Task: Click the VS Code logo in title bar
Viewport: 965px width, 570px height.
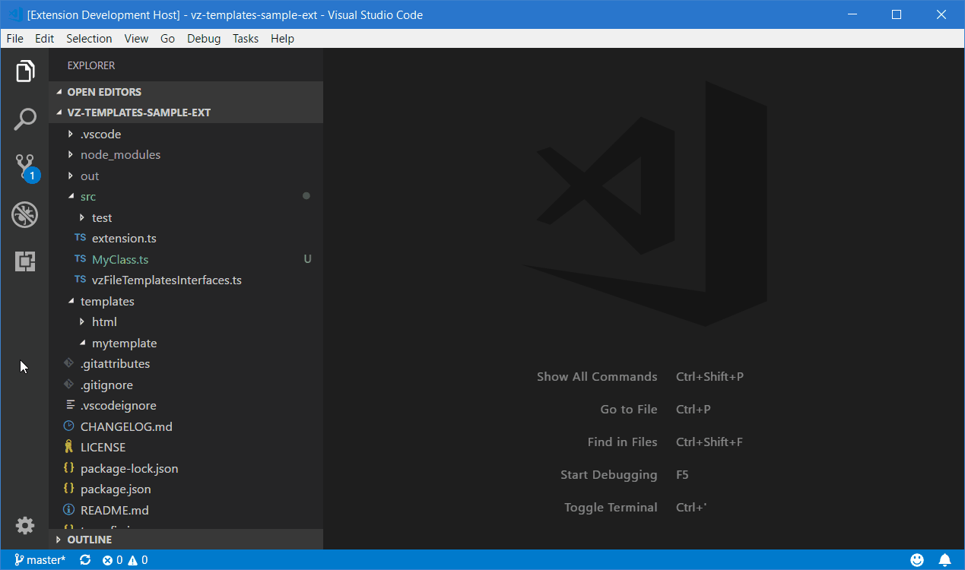Action: coord(14,14)
